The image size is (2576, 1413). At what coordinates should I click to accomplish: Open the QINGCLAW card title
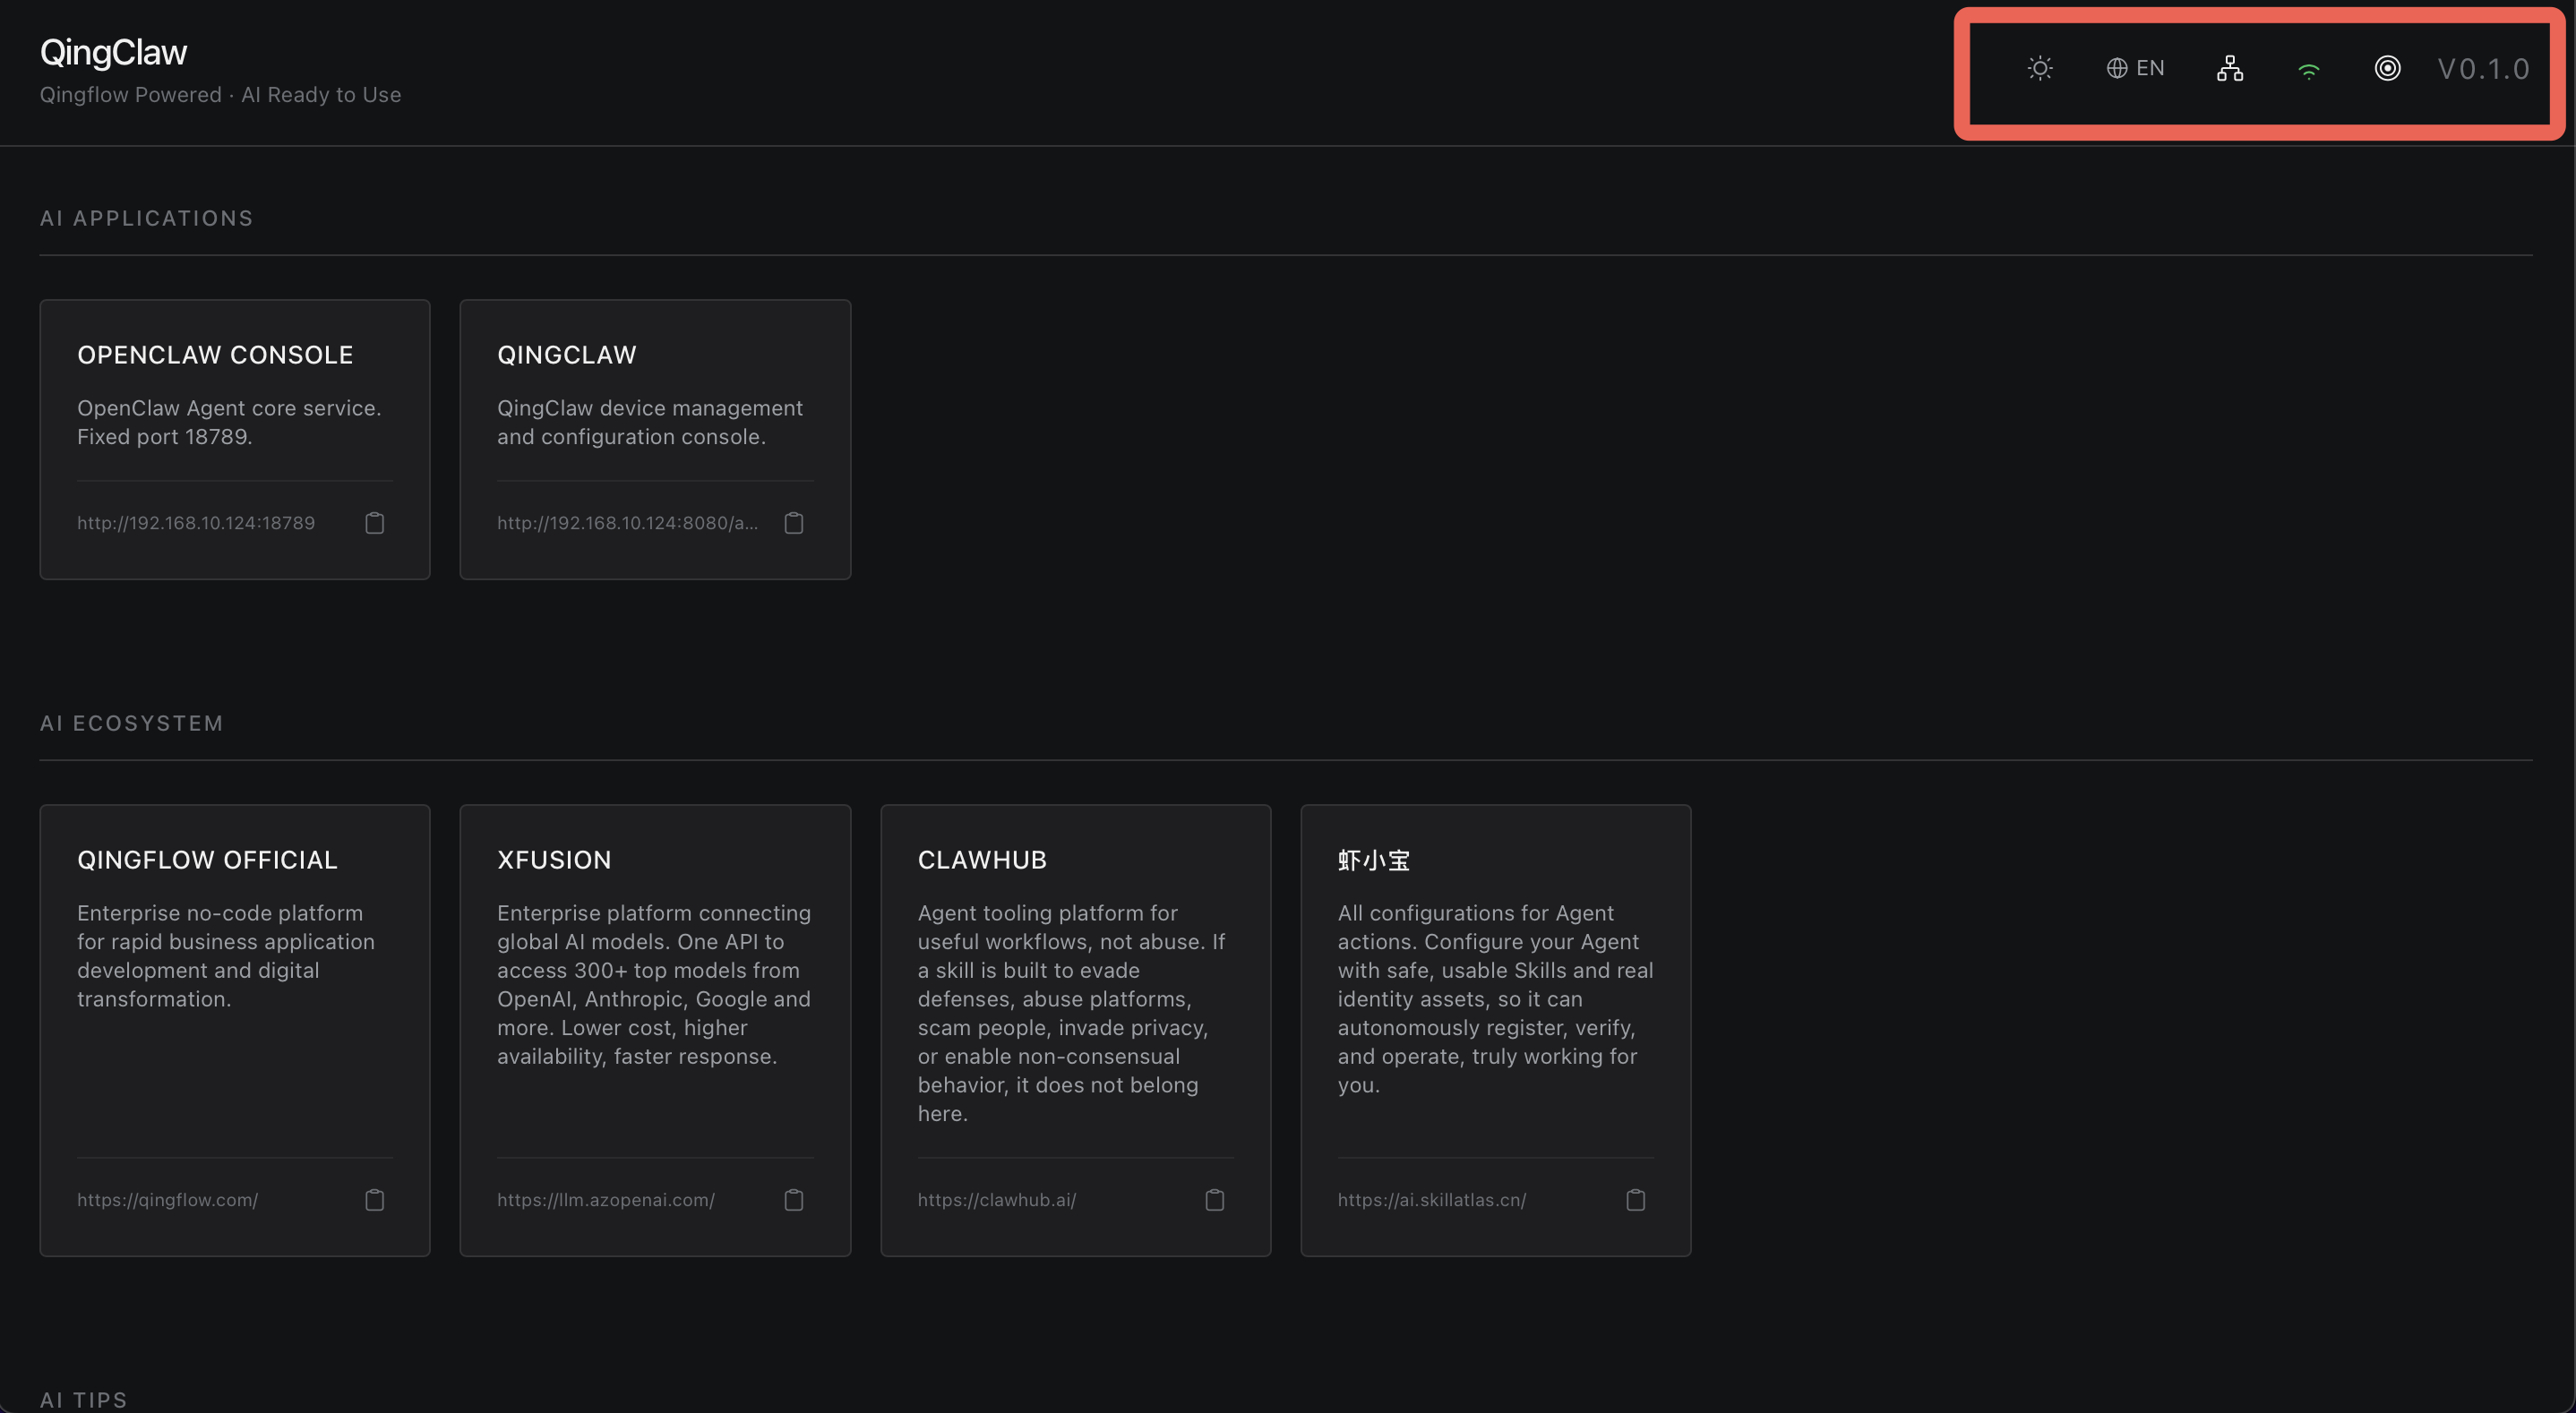click(x=567, y=355)
